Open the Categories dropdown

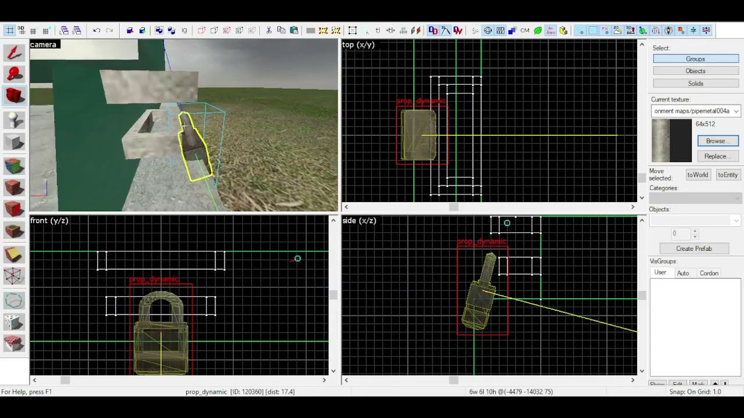click(696, 199)
